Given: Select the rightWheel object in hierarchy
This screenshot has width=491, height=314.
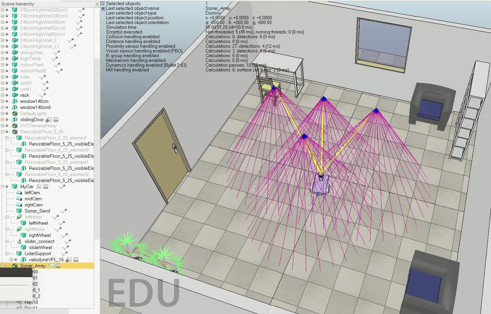Looking at the screenshot, I should (40, 235).
